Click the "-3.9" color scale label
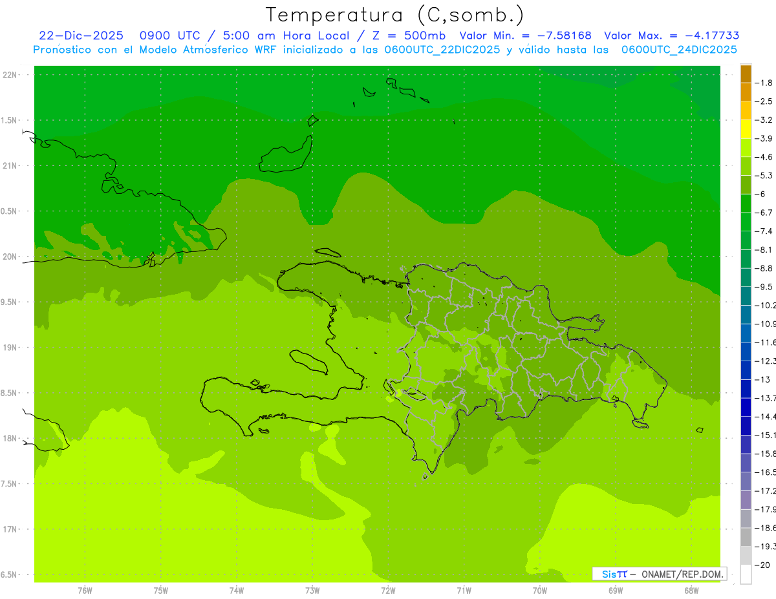 point(763,138)
